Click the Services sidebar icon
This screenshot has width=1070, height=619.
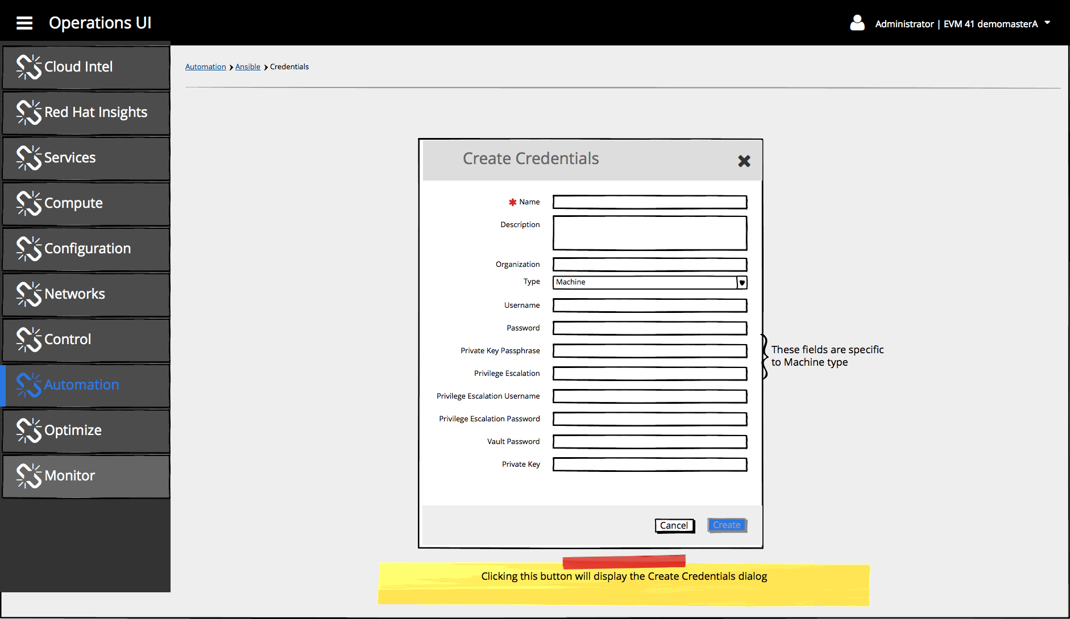(29, 158)
